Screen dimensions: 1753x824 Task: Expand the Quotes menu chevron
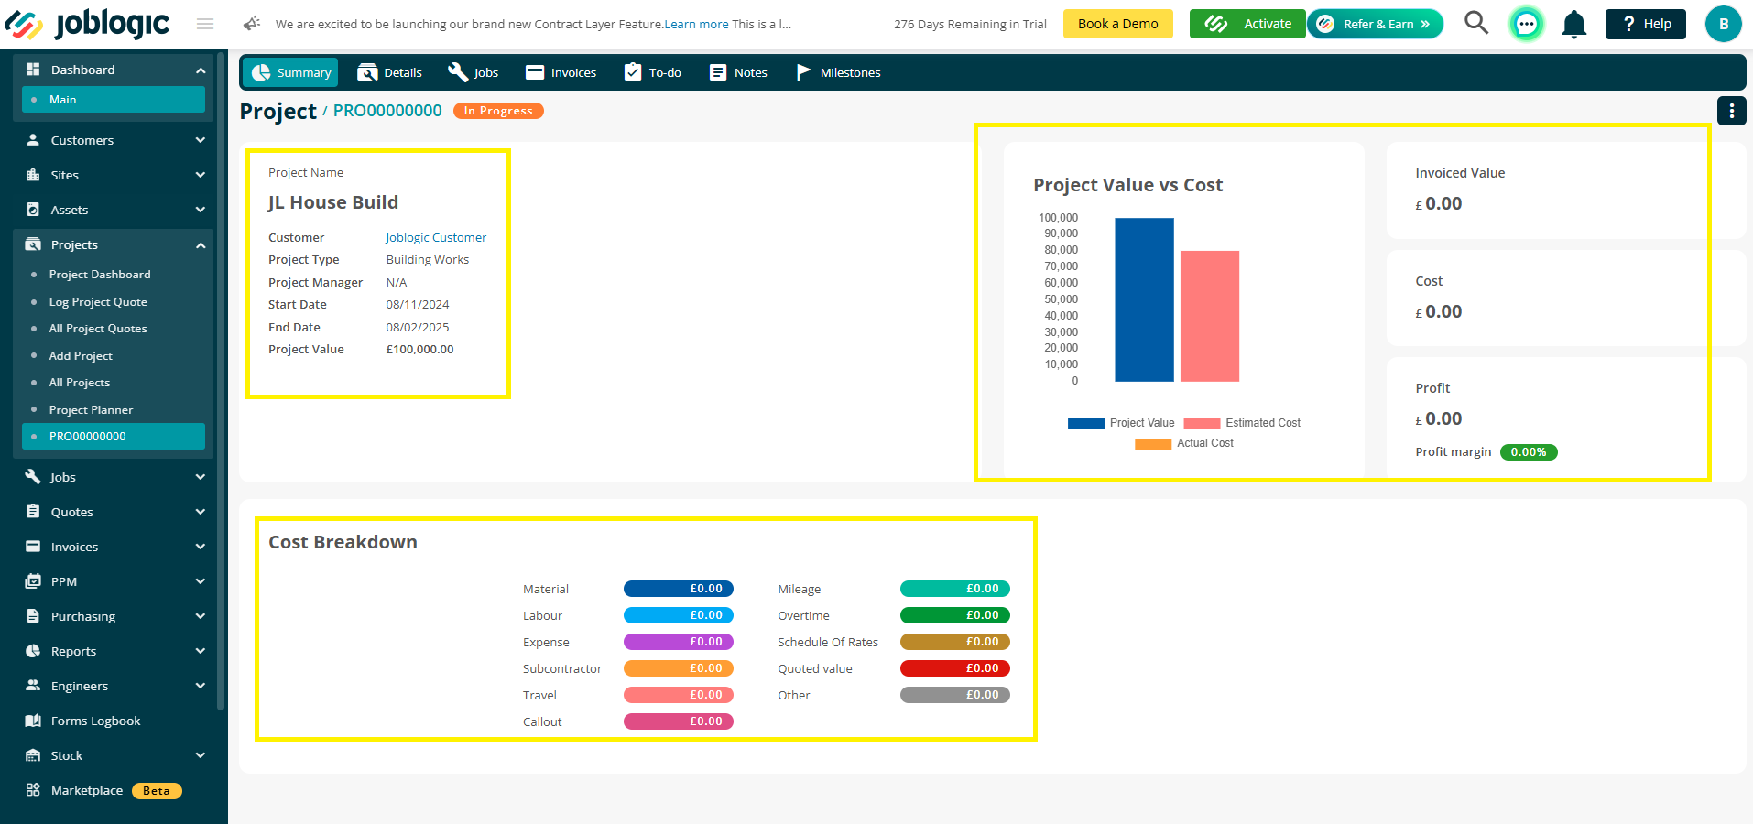(201, 512)
